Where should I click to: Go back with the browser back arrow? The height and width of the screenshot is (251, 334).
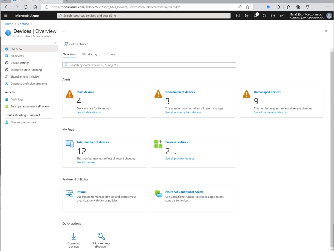tap(7, 7)
